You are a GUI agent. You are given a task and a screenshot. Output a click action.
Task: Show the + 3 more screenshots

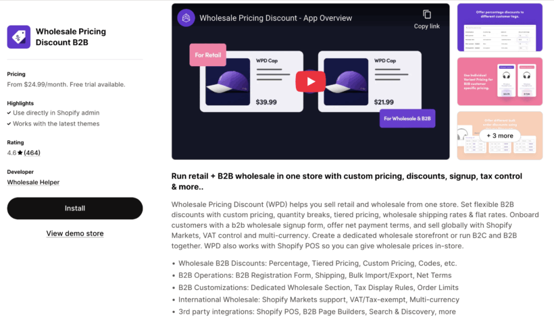click(499, 136)
